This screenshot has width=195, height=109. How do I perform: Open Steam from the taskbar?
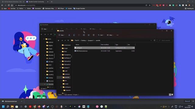pyautogui.click(x=48, y=107)
